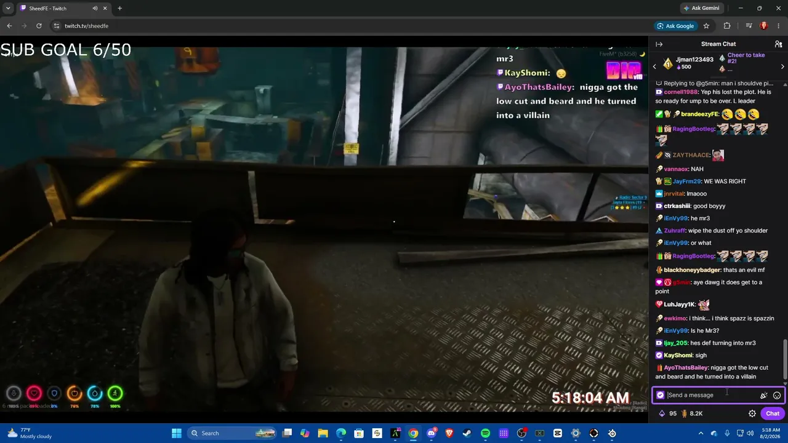This screenshot has height=443, width=788.
Task: Open the celebration party popper icon
Action: [x=764, y=396]
